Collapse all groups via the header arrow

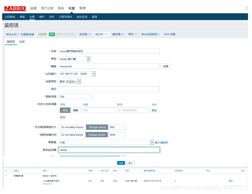tap(6, 171)
